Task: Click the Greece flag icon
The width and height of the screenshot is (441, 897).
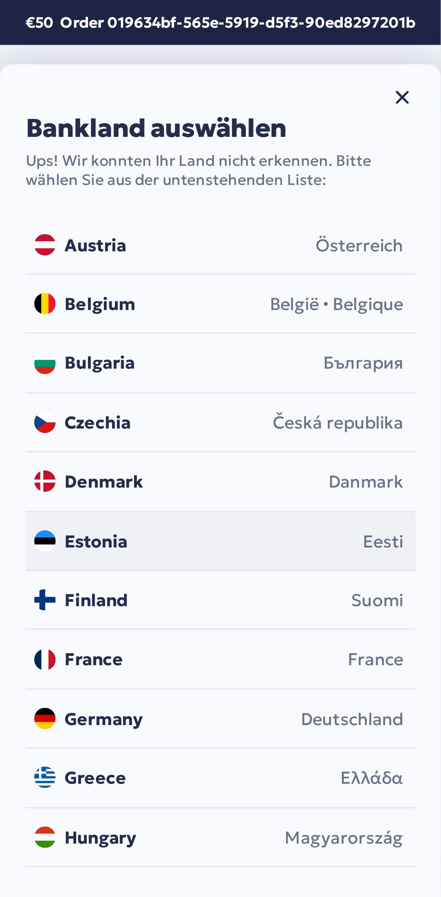Action: [45, 777]
